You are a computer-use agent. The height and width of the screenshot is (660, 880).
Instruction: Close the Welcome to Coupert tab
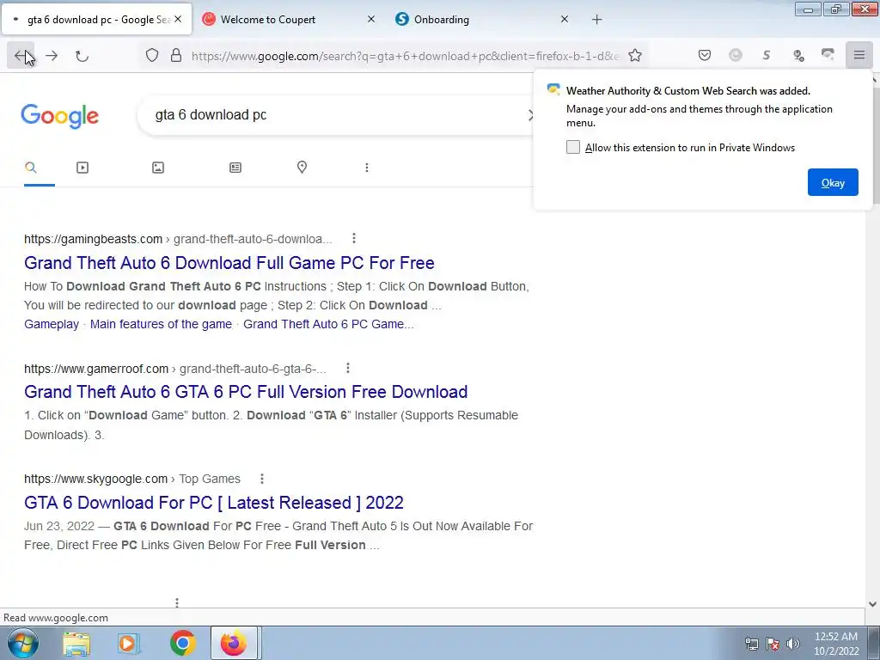[371, 19]
